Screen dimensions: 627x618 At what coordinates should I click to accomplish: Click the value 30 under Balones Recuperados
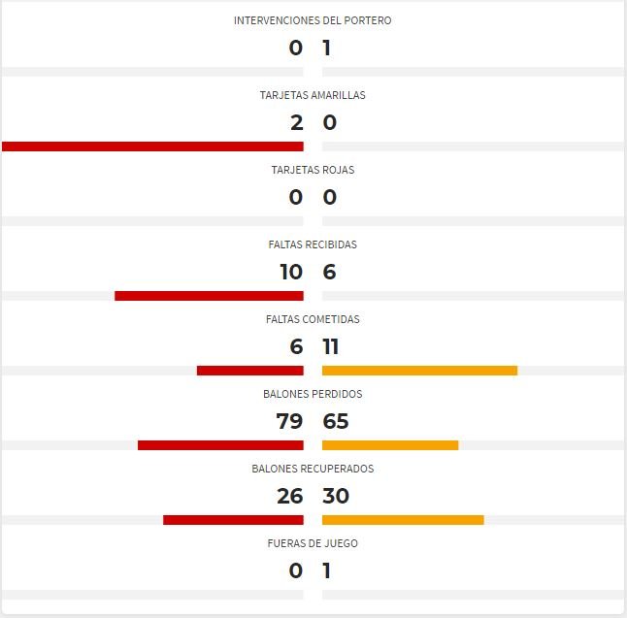[x=336, y=496]
